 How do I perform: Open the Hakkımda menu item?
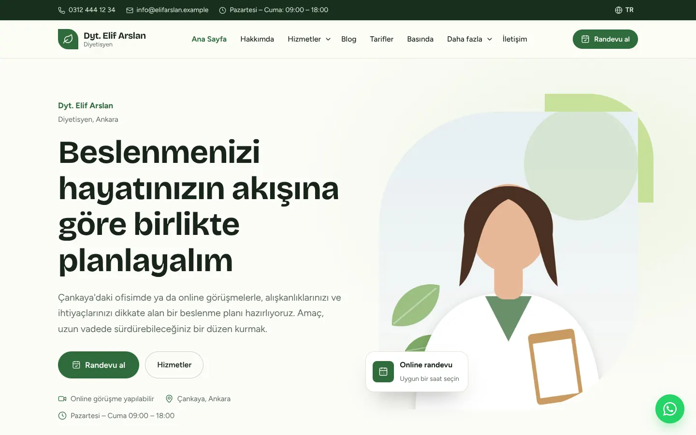point(257,39)
